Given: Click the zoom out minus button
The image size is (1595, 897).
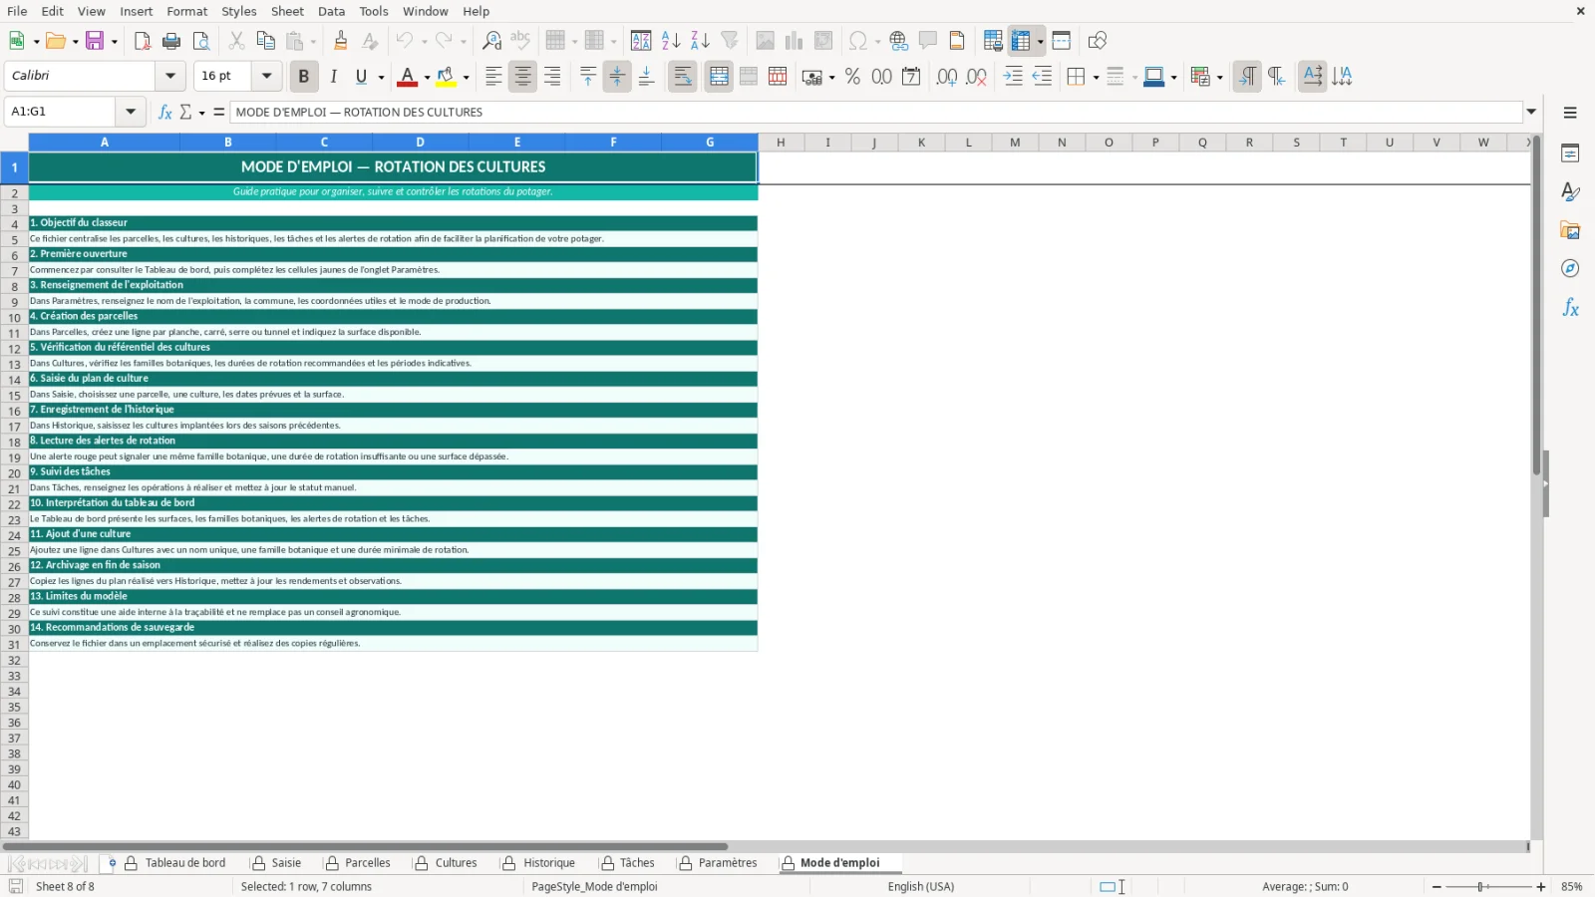Looking at the screenshot, I should click(x=1436, y=887).
